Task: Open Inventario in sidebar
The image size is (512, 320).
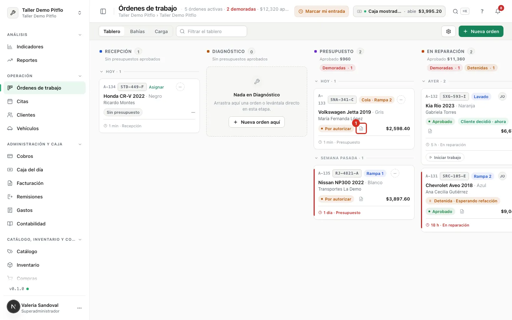Action: (44, 265)
